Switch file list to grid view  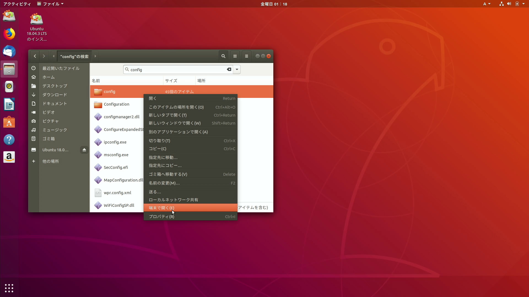point(235,56)
